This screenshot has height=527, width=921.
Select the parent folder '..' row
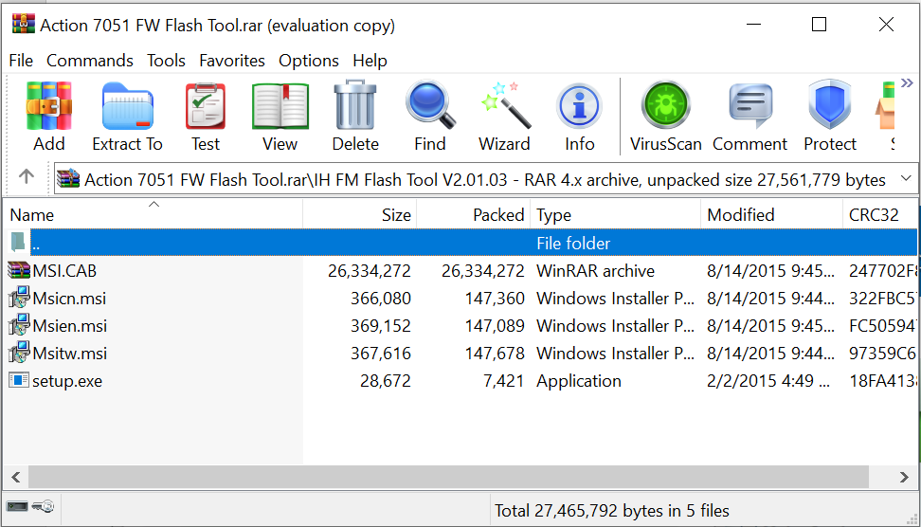(461, 243)
